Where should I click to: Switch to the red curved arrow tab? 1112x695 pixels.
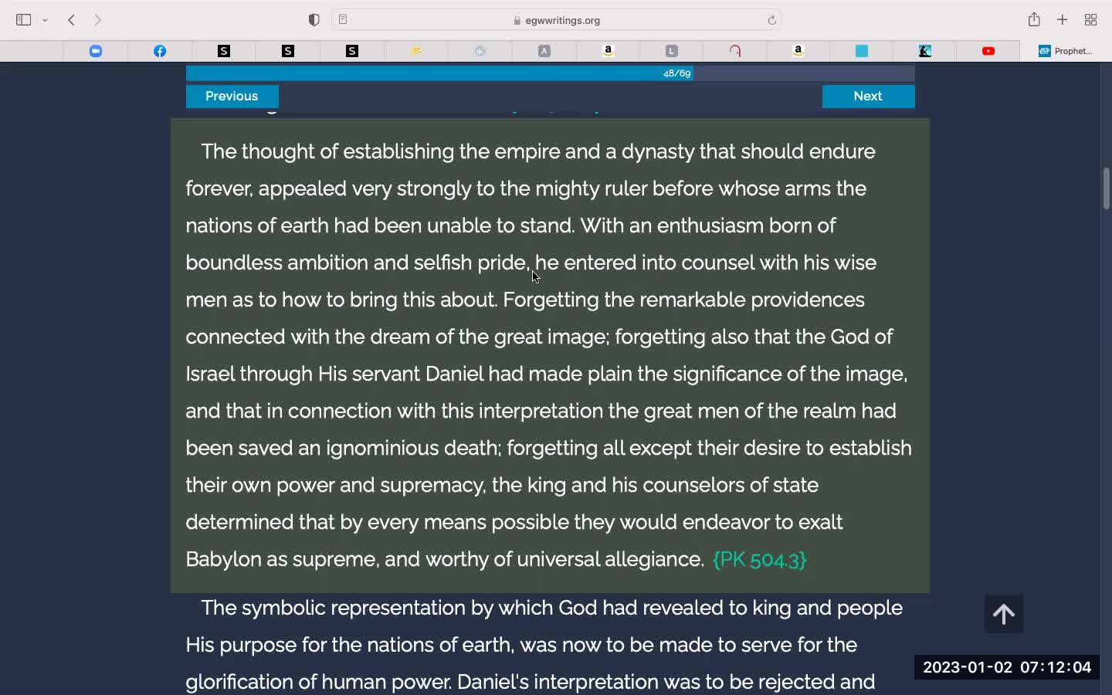click(735, 51)
